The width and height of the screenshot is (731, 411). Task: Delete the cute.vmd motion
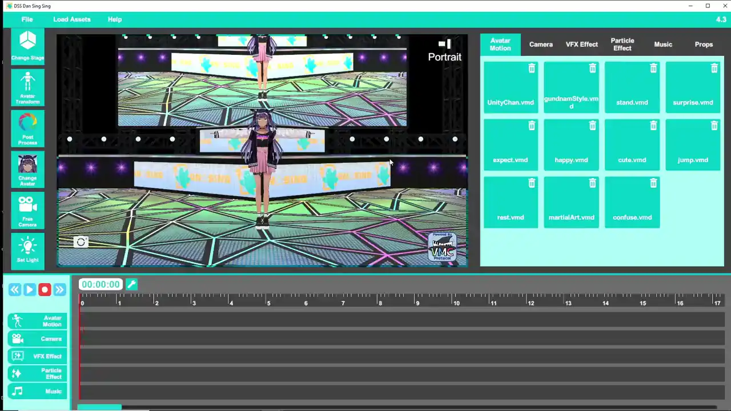pyautogui.click(x=653, y=126)
